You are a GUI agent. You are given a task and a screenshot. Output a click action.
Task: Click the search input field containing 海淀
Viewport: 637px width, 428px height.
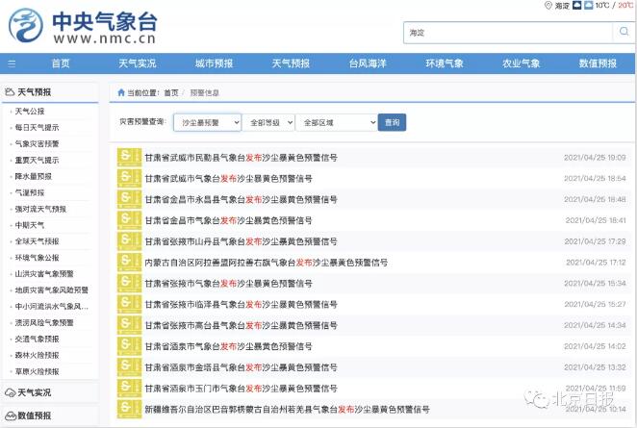(507, 33)
